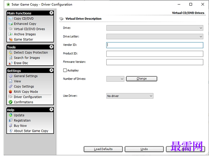Click the Buy Now cart icon
The image size is (209, 157).
[x=11, y=126]
